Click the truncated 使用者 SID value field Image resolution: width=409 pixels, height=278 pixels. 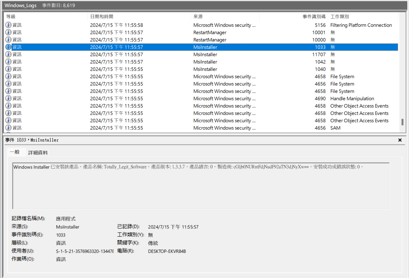point(85,251)
